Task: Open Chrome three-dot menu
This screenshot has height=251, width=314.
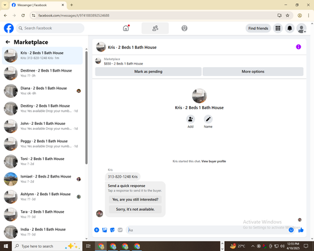Action: coord(308,15)
